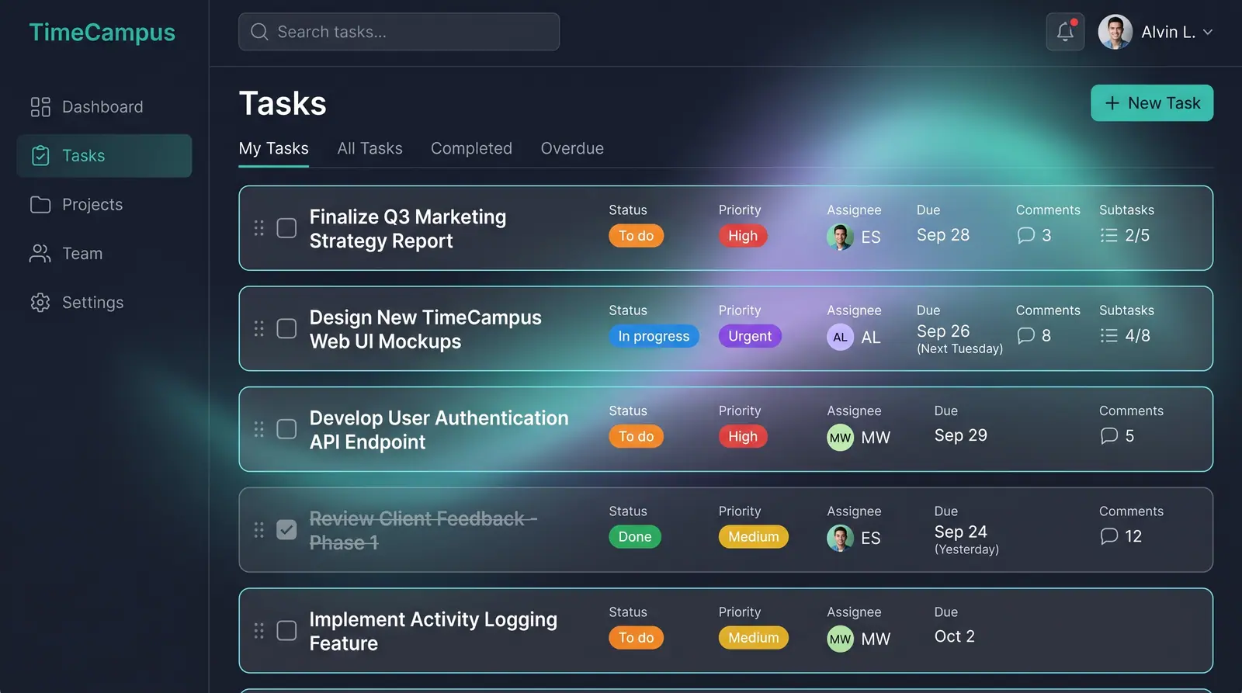The image size is (1242, 693).
Task: Click the notification bell icon
Action: pyautogui.click(x=1065, y=32)
